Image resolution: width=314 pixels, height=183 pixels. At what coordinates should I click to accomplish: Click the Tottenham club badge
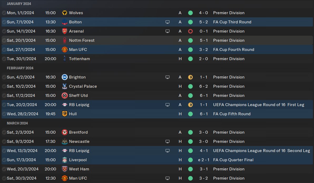pos(65,59)
